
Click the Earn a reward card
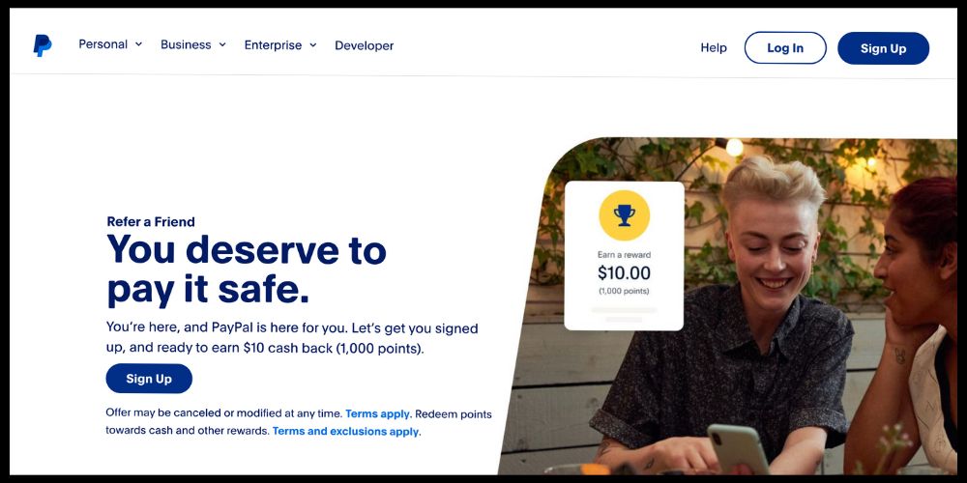tap(624, 256)
